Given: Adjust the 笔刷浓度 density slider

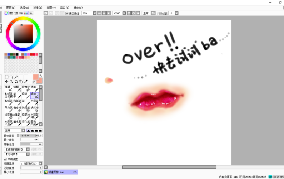Looking at the screenshot, I should (31, 144).
